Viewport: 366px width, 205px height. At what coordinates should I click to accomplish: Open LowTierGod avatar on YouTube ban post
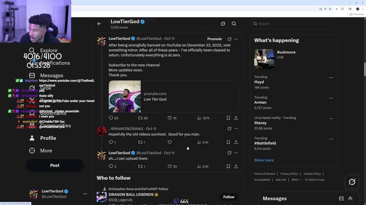(102, 41)
